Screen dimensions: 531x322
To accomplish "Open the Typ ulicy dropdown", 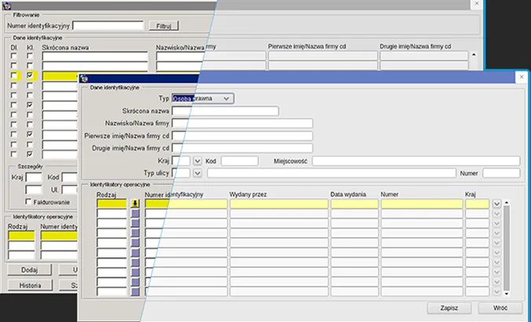I will click(197, 173).
